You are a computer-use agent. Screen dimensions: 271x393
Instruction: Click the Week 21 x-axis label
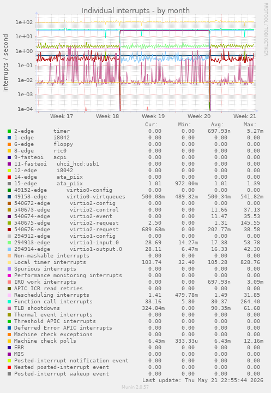coord(245,116)
